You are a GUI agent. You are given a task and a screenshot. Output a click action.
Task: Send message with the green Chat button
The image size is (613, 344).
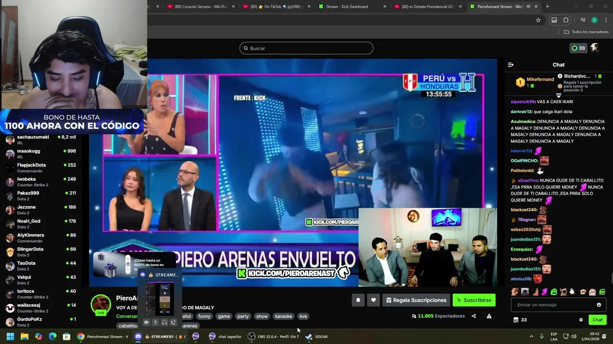coord(598,320)
